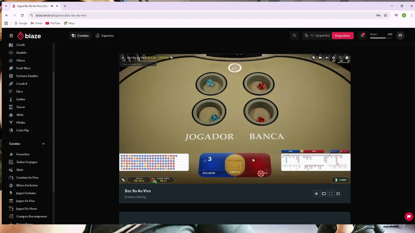The width and height of the screenshot is (415, 233).
Task: Reload the page in Chrome
Action: (22, 15)
